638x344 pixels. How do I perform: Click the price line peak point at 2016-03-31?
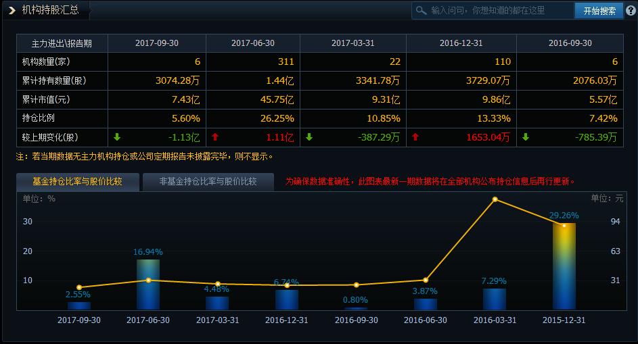[495, 199]
